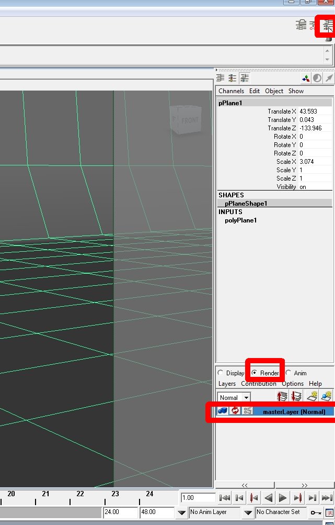
Task: Open the Character Set dropdown arrow
Action: coord(248,512)
